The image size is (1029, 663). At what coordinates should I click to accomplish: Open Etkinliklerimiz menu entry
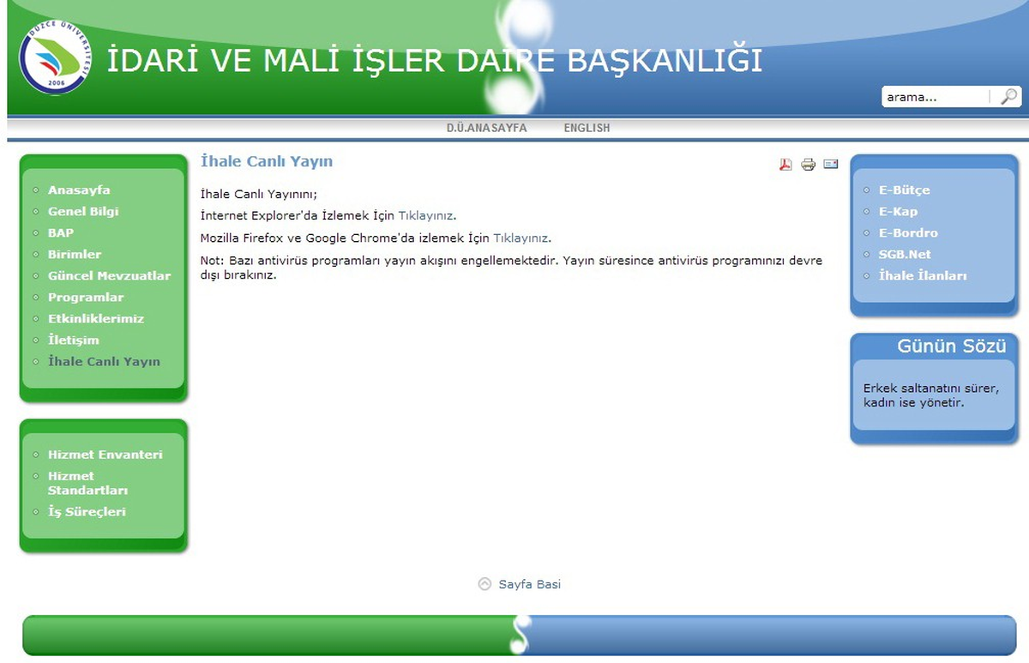tap(96, 319)
